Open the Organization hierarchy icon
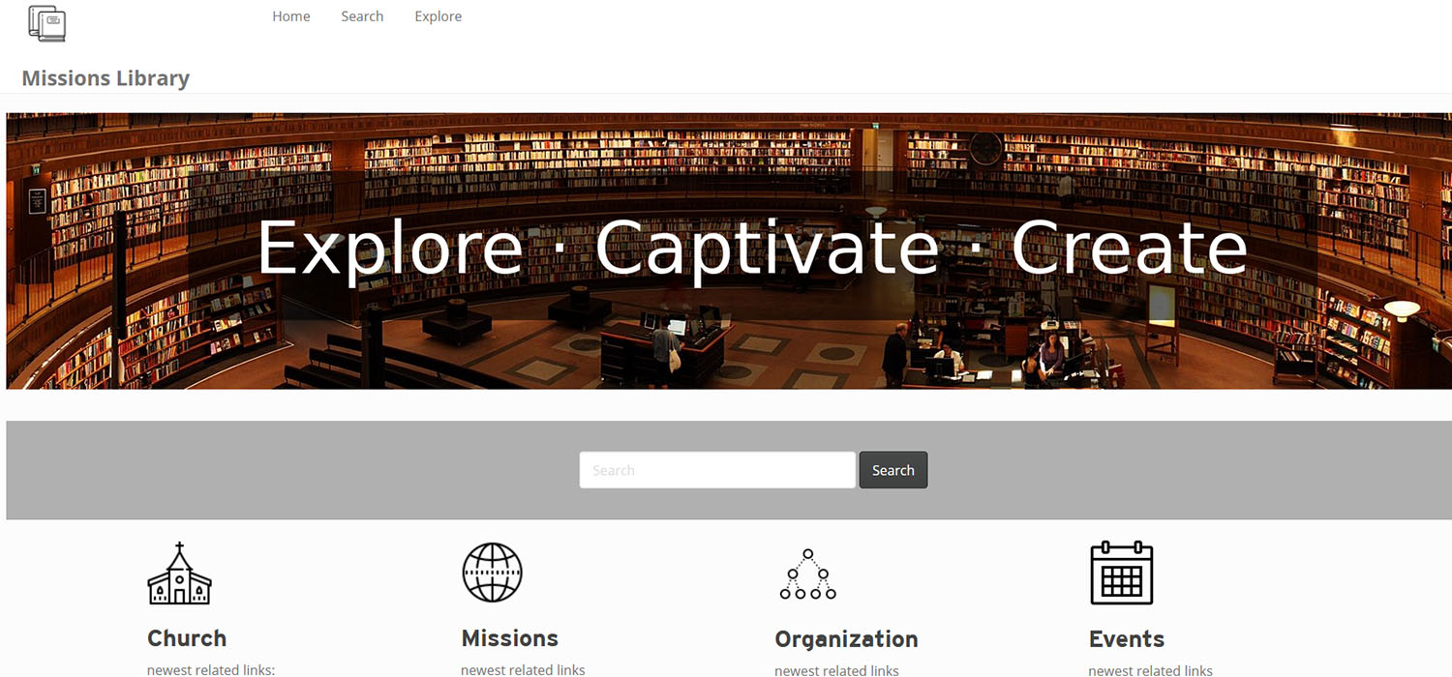The width and height of the screenshot is (1452, 677). click(807, 574)
